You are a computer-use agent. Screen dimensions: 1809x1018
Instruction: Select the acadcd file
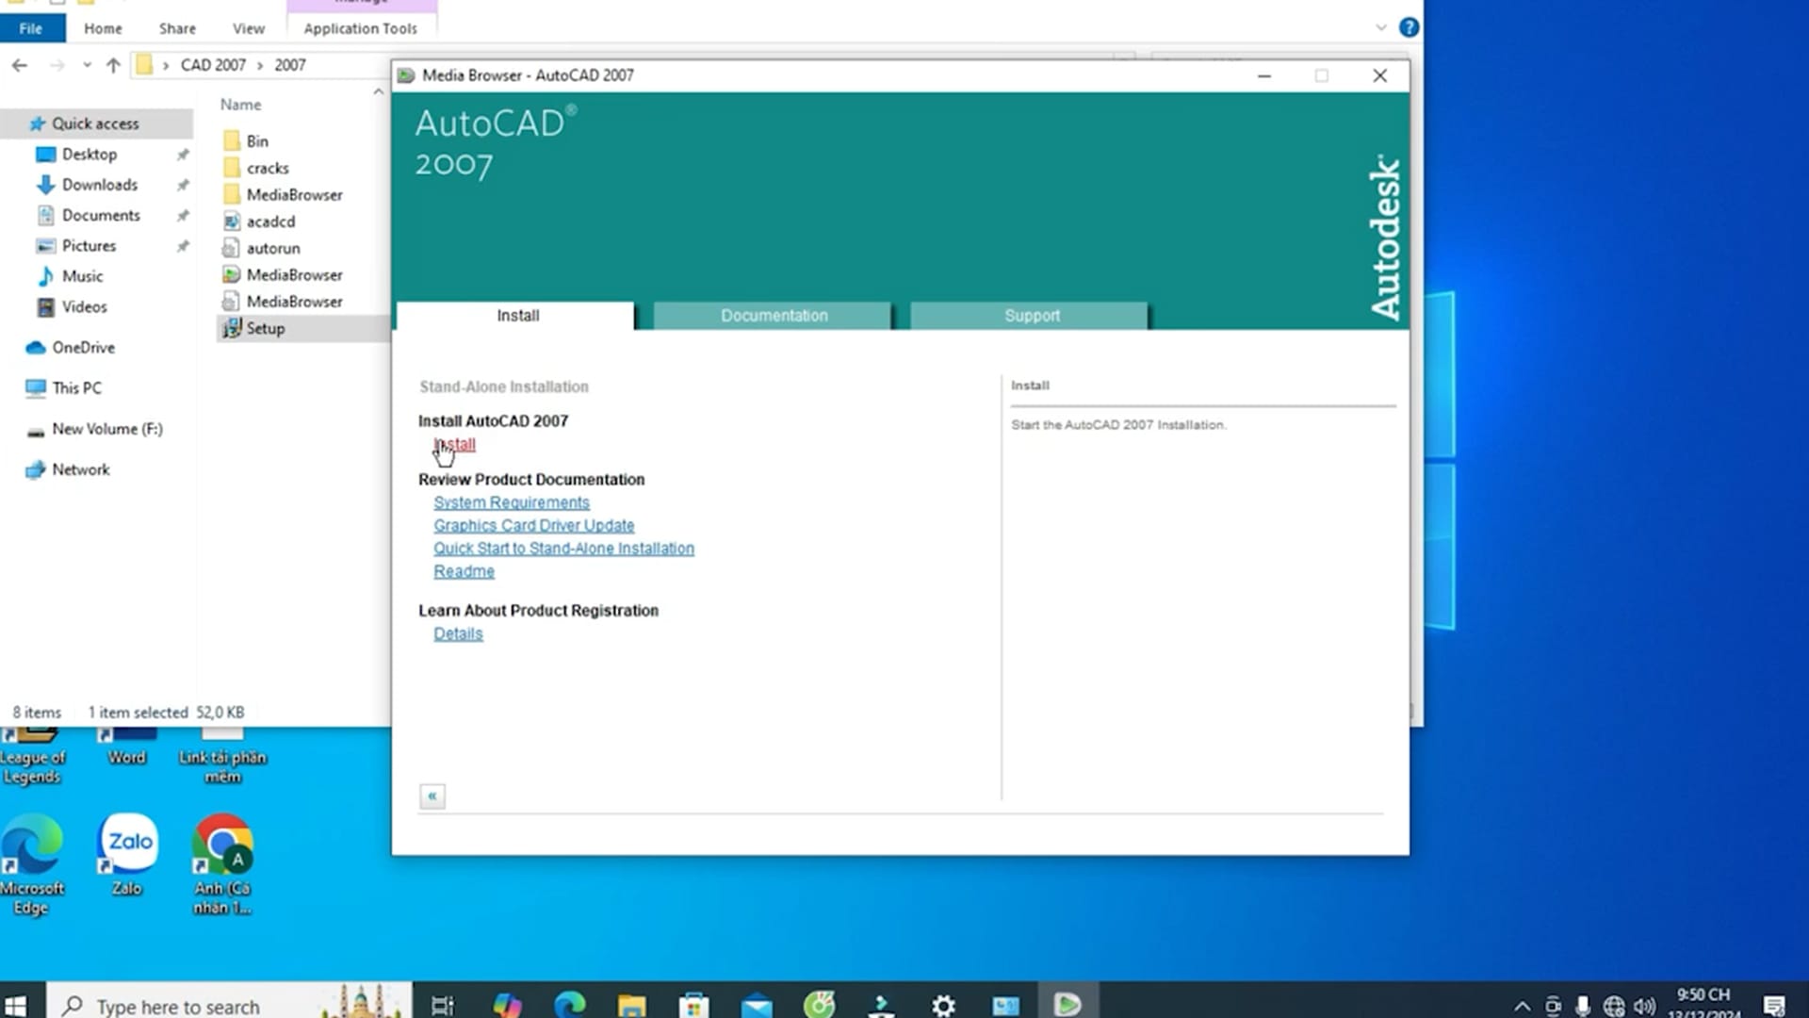(270, 222)
